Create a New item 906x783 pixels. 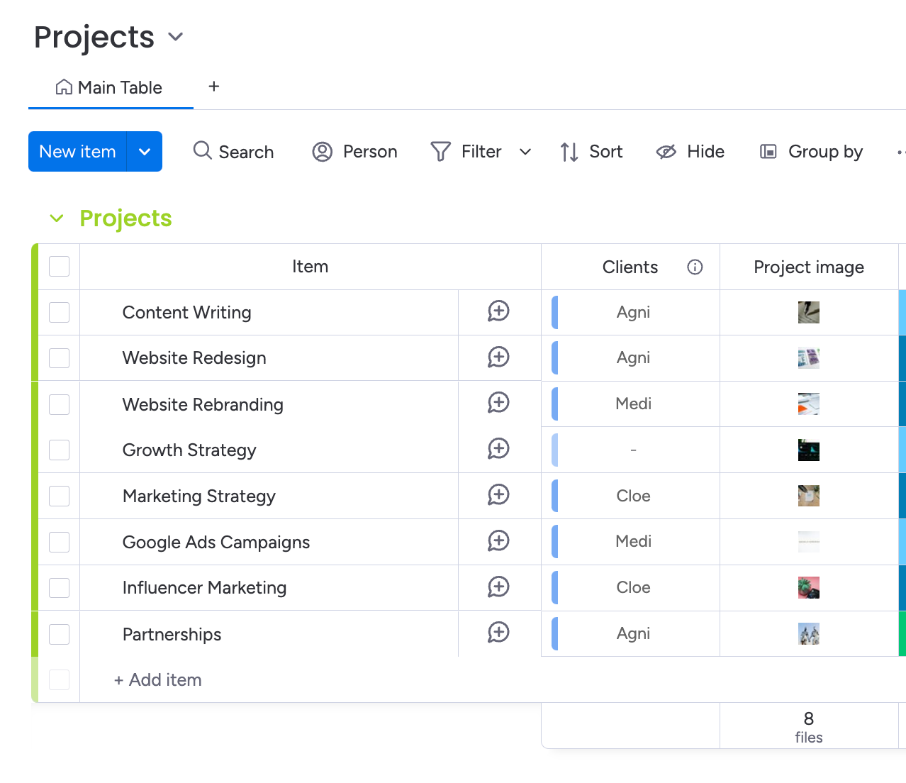pos(77,151)
